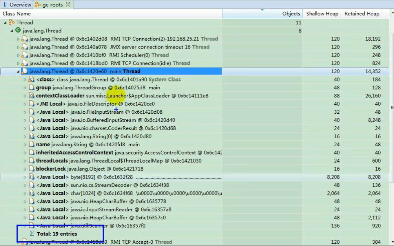Screen dimensions: 394x246
Task: Expand the JNI Local FileDescriptor entry
Action: pyautogui.click(x=25, y=104)
